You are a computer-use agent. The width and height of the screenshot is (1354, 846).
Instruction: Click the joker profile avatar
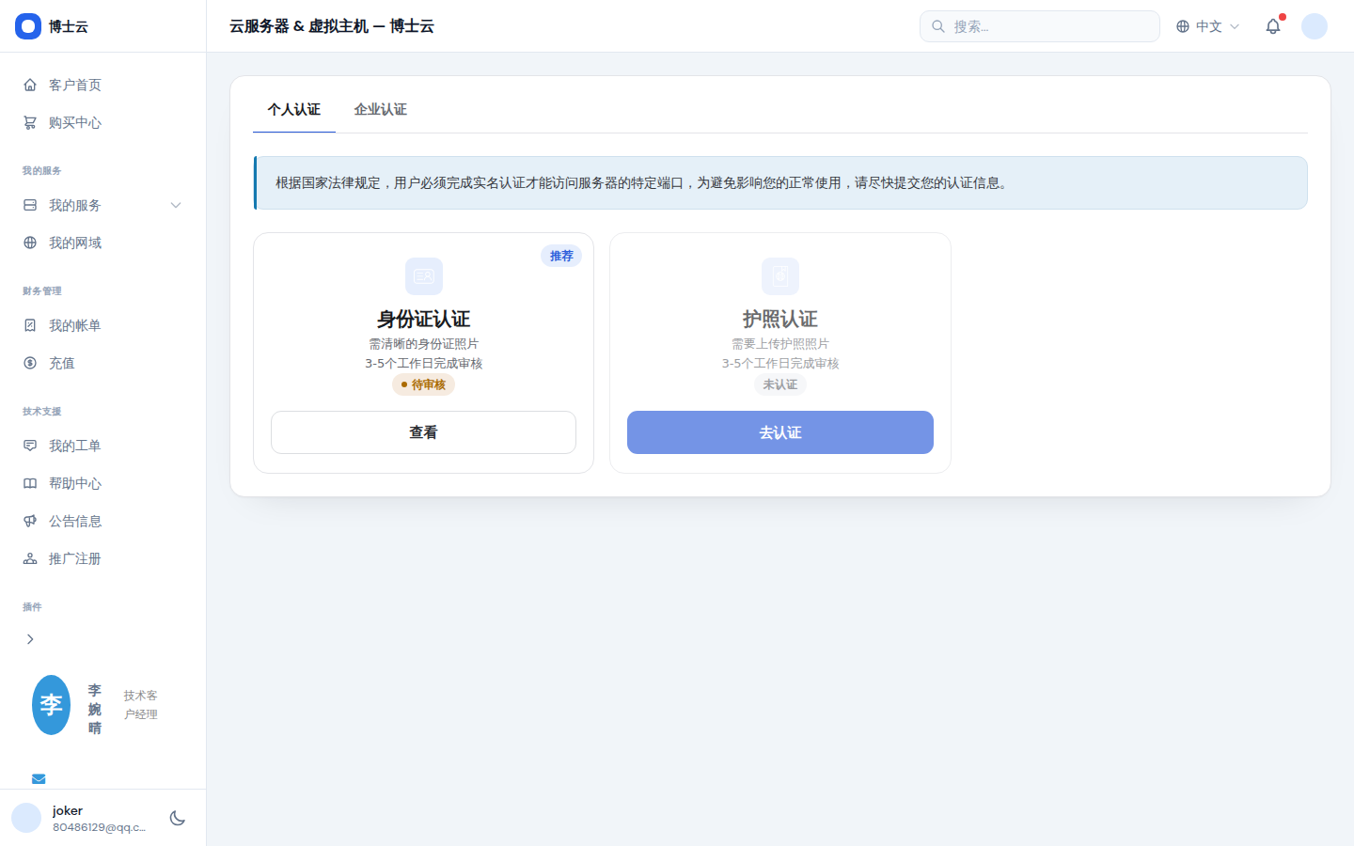[x=26, y=818]
